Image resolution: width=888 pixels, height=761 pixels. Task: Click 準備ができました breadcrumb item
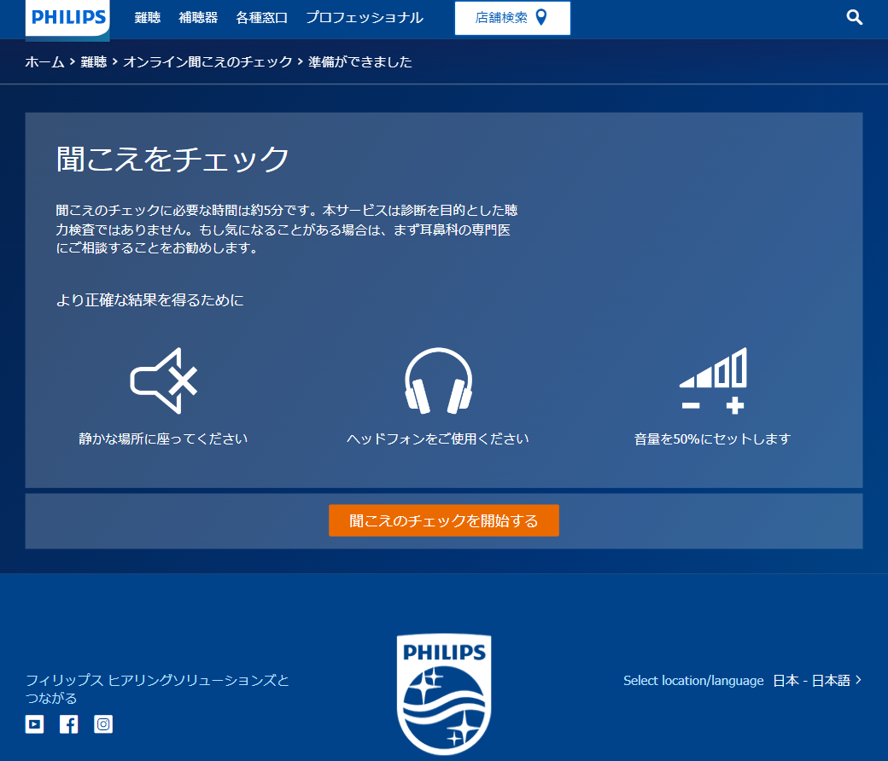(360, 61)
